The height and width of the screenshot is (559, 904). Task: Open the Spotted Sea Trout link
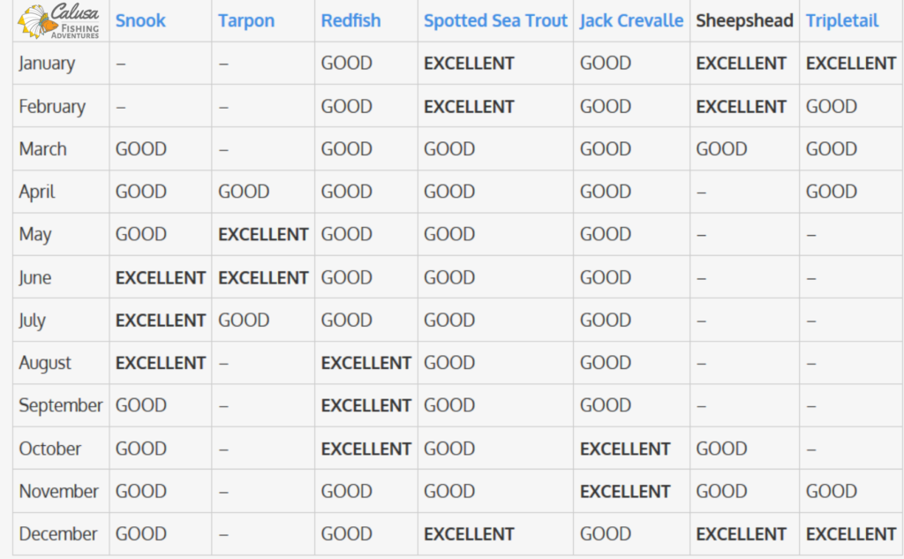tap(495, 21)
